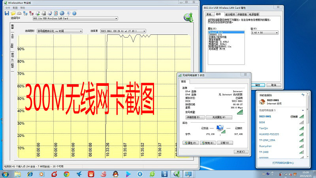Select the HUAWEI-PSD2D5 wireless network
316x178 pixels.
tap(281, 134)
